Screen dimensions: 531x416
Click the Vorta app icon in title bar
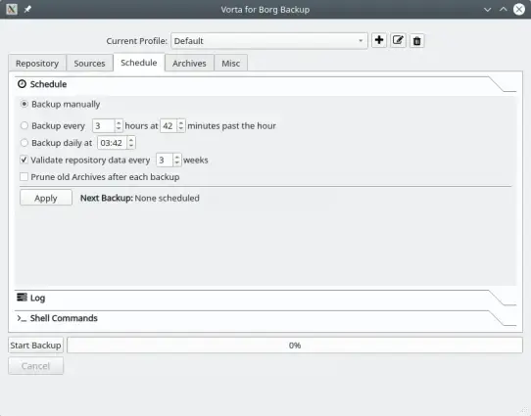(x=12, y=9)
